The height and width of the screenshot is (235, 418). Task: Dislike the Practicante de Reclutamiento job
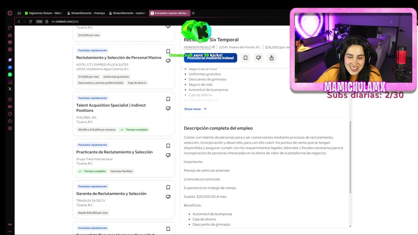[x=168, y=155]
